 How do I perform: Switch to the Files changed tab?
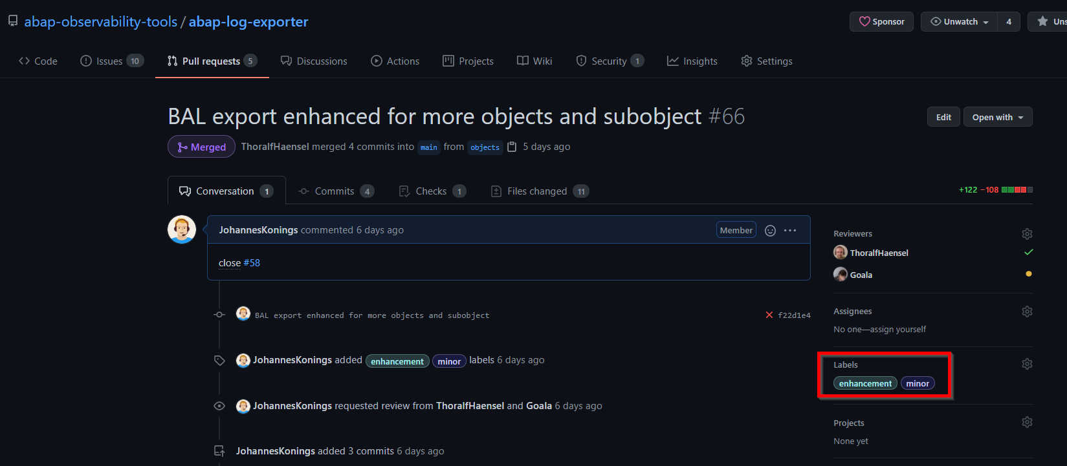click(539, 191)
